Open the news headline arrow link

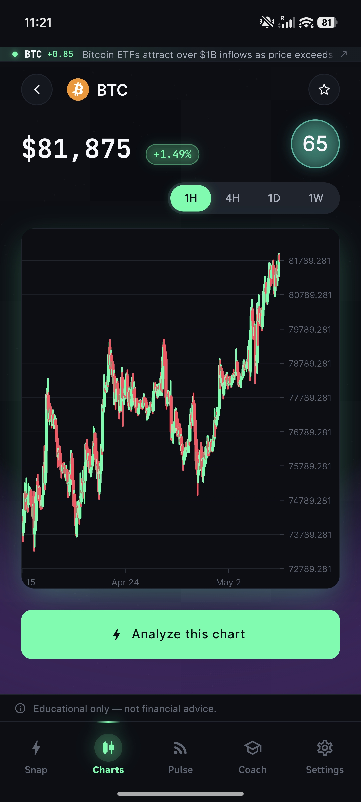344,54
